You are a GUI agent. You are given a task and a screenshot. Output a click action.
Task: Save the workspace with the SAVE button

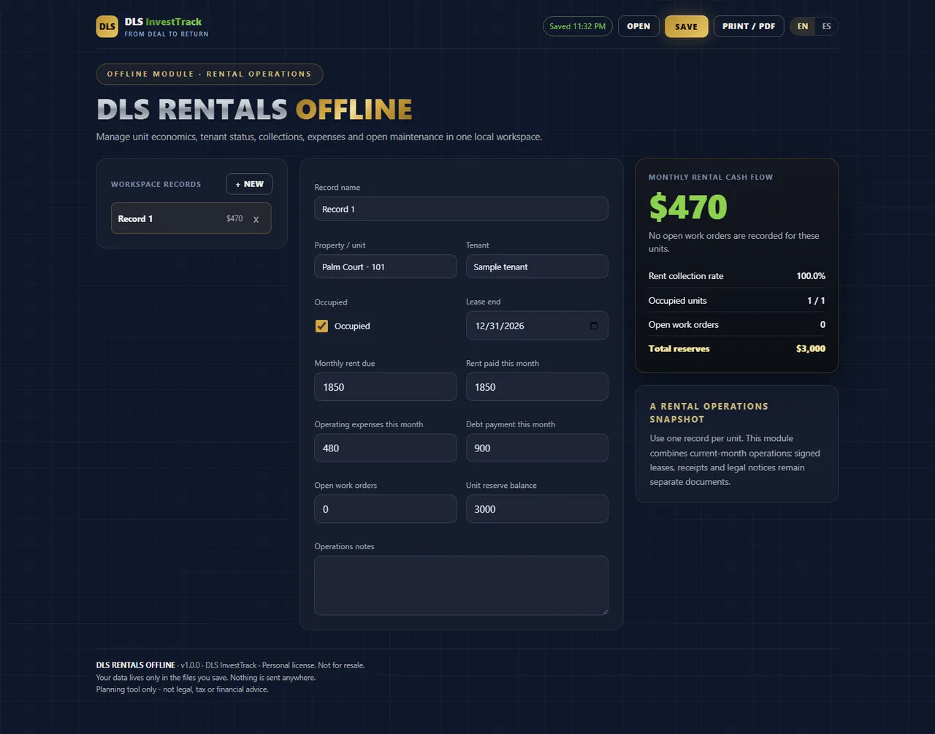click(x=686, y=26)
